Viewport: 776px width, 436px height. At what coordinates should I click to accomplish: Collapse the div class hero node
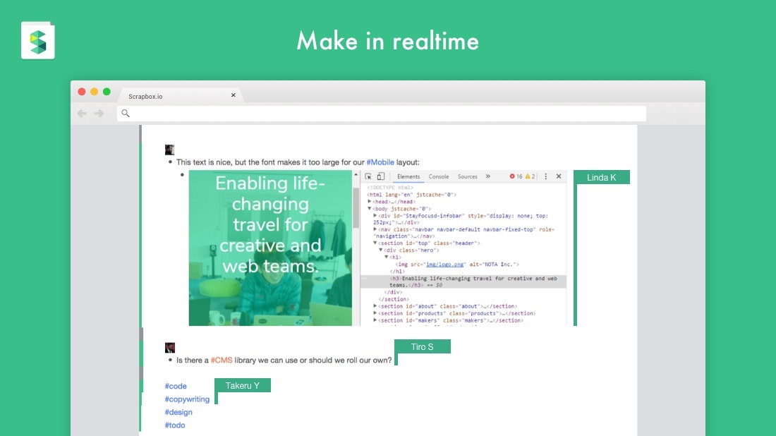pyautogui.click(x=381, y=250)
